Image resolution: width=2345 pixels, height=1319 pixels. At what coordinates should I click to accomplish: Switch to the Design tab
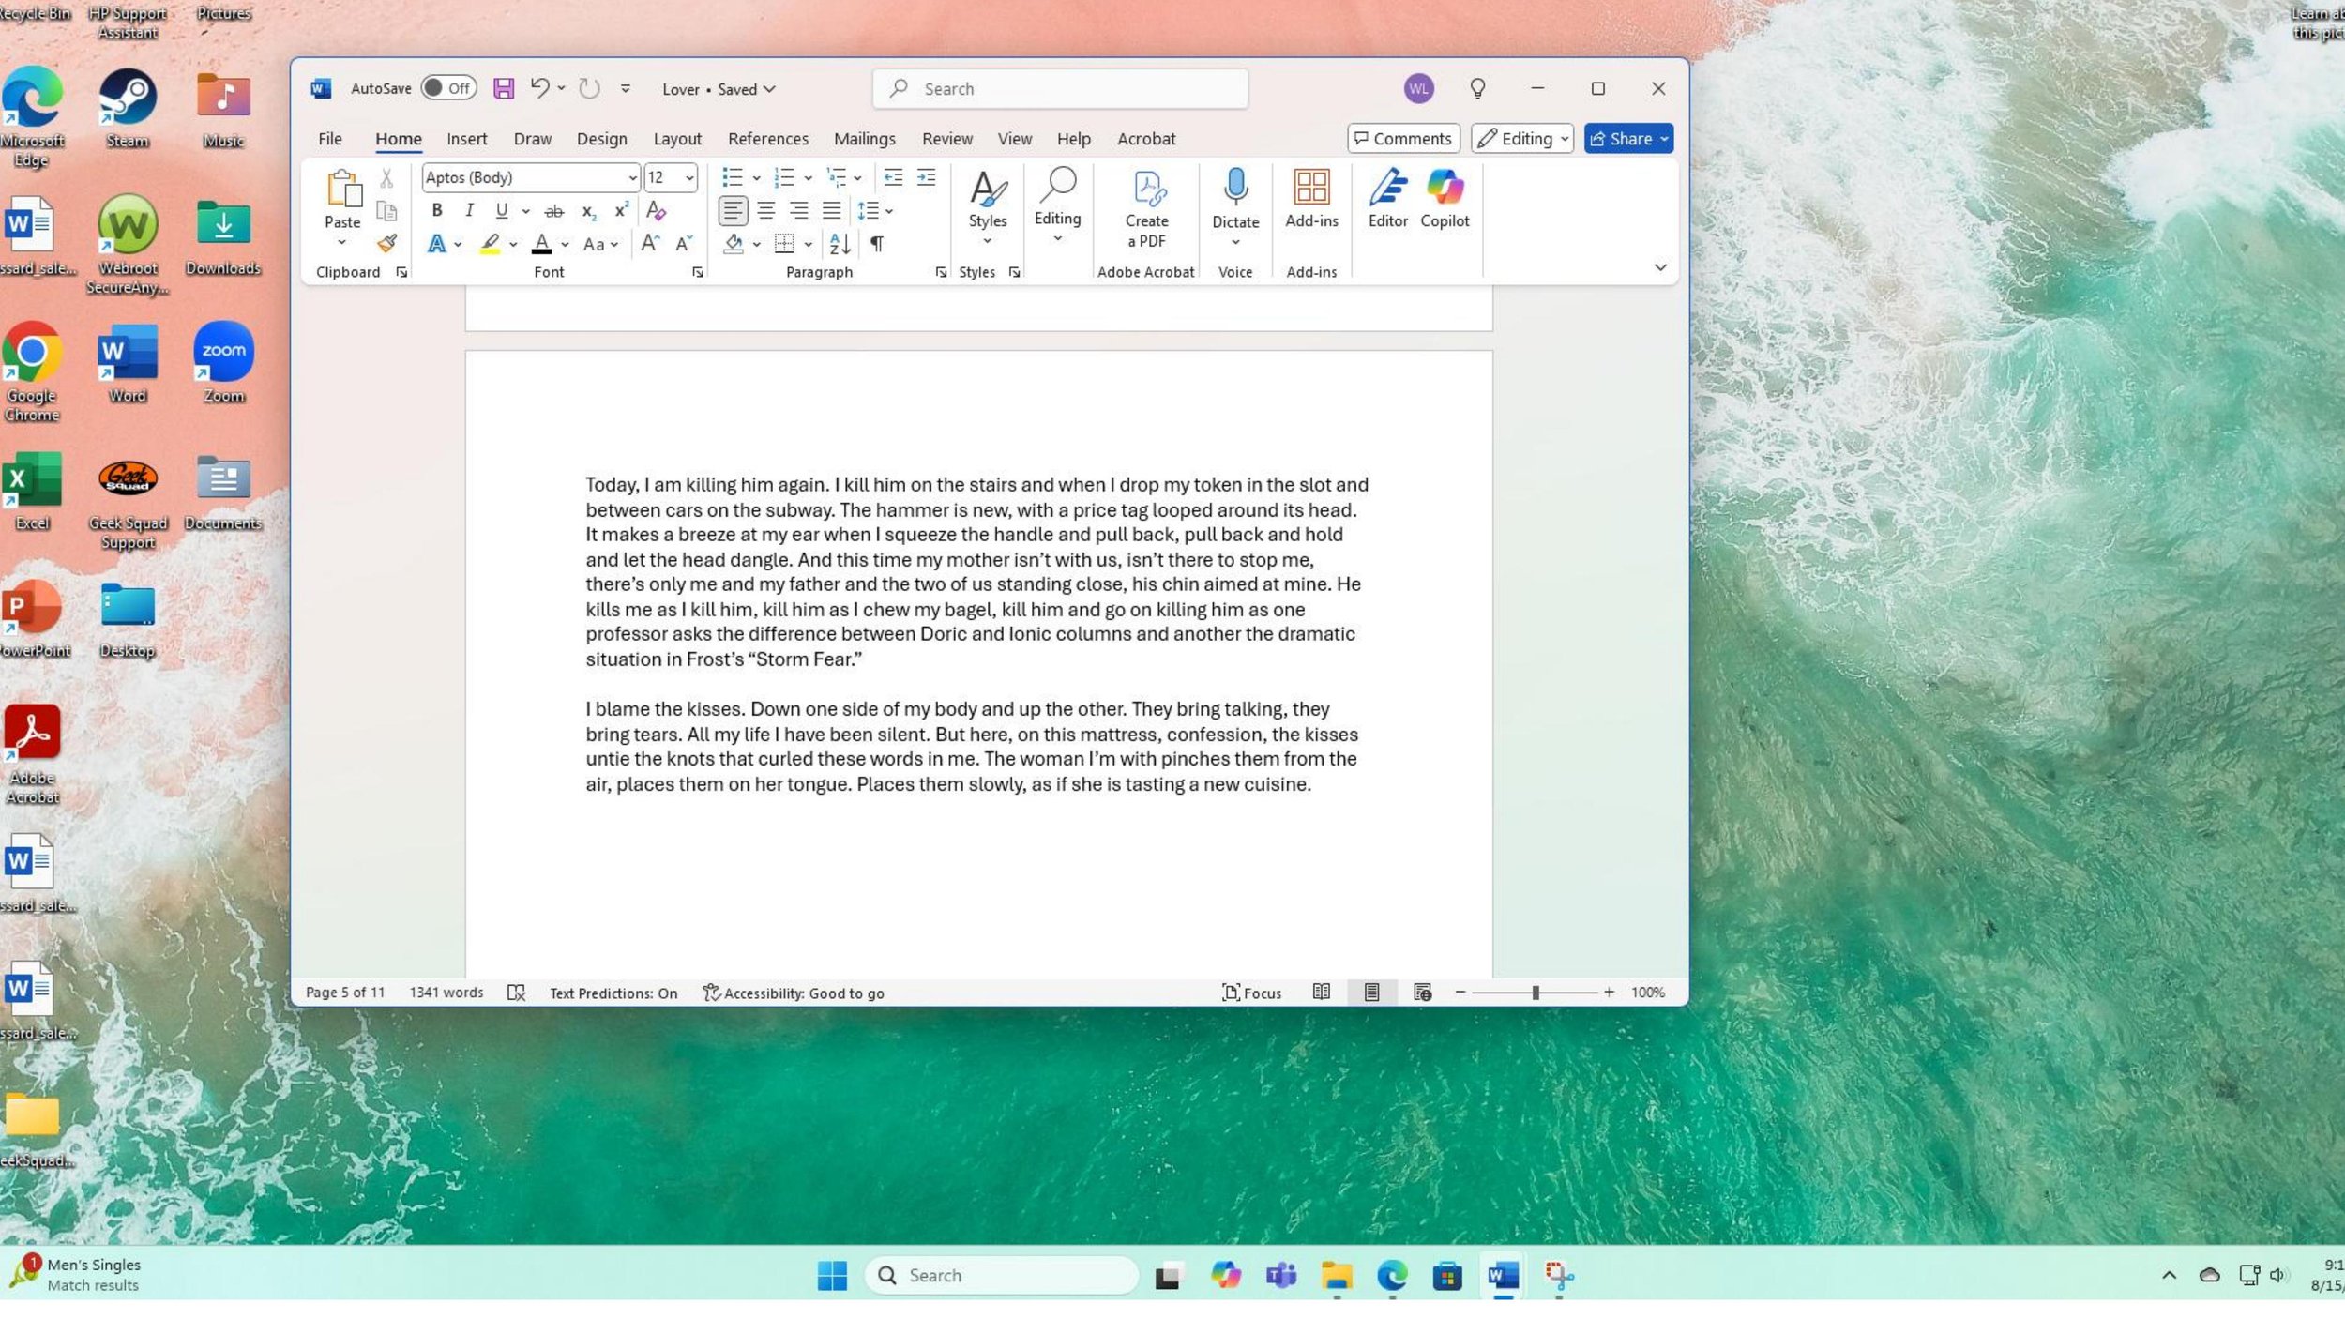601,139
